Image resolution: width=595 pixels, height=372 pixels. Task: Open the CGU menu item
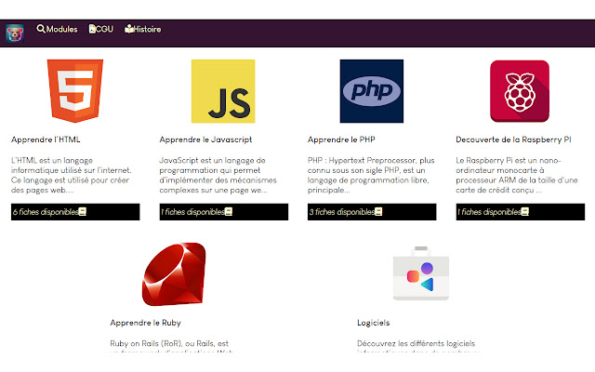pos(101,29)
